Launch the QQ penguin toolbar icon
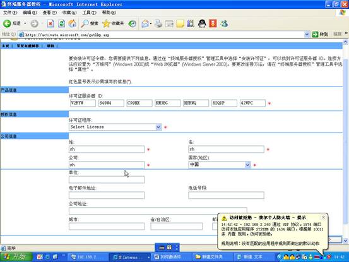This screenshot has width=349, height=262. tap(202, 23)
